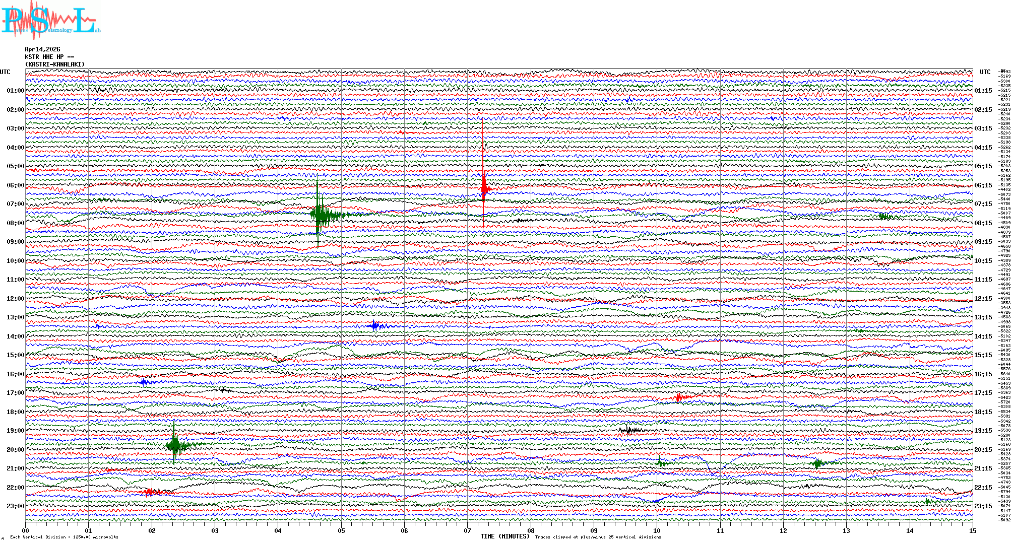The height and width of the screenshot is (544, 1013).
Task: Click the green seismic event near minute 02
Action: coord(174,445)
